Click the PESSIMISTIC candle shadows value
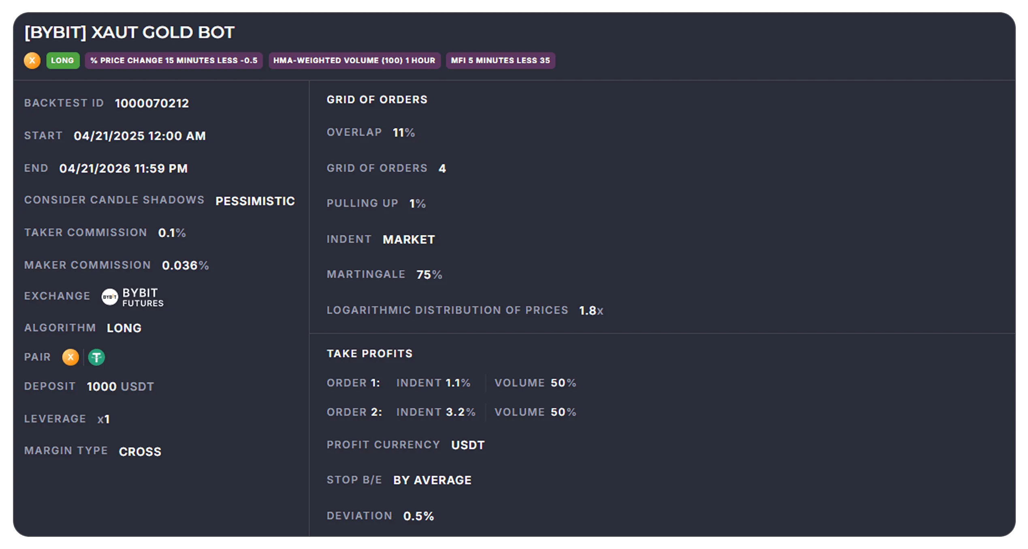This screenshot has width=1028, height=549. pyautogui.click(x=255, y=201)
